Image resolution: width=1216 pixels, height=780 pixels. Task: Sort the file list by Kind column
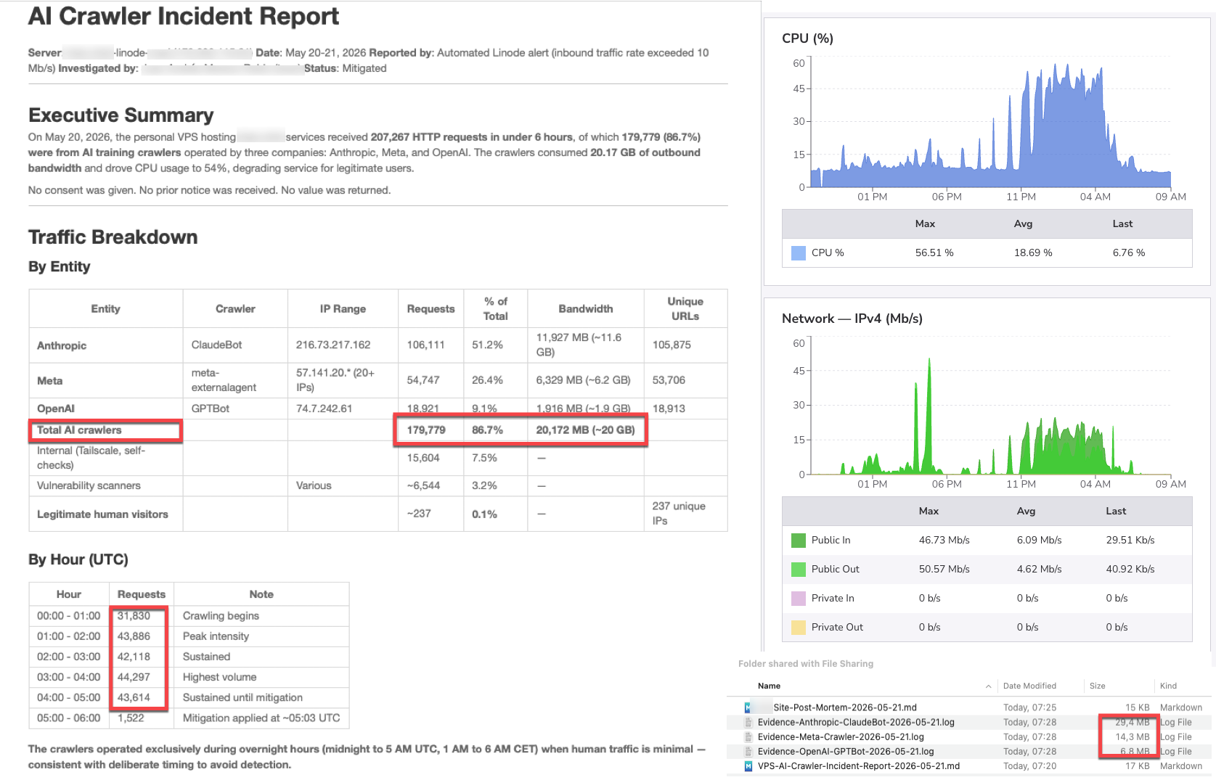pos(1168,686)
